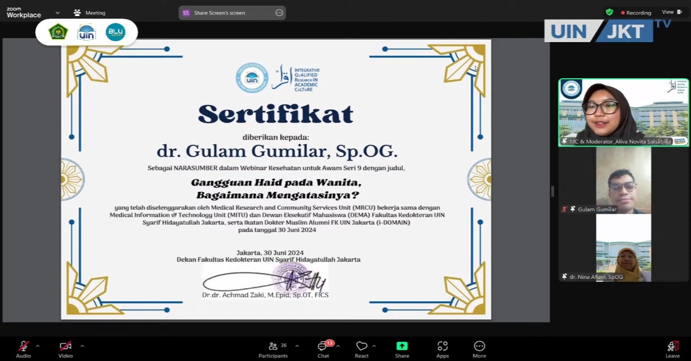Expand audio options chevron beside Audio
691x361 pixels.
[x=38, y=346]
